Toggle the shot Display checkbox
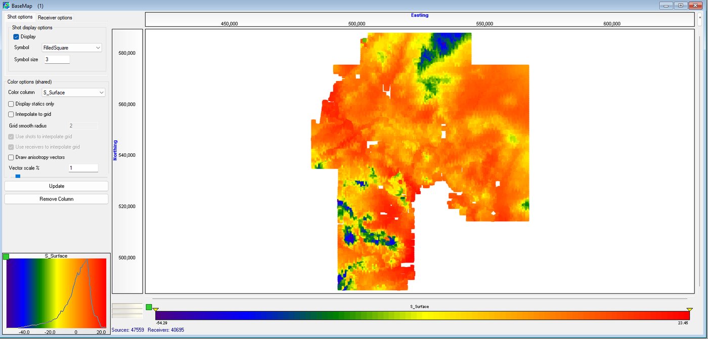708x339 pixels. tap(16, 36)
